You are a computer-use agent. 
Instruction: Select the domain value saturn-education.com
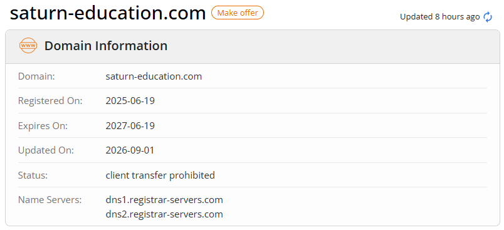154,76
